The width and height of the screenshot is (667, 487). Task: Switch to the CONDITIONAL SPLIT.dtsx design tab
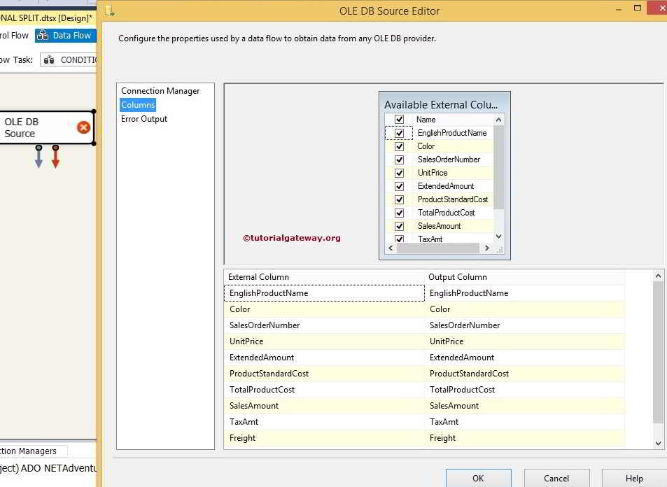tap(42, 18)
